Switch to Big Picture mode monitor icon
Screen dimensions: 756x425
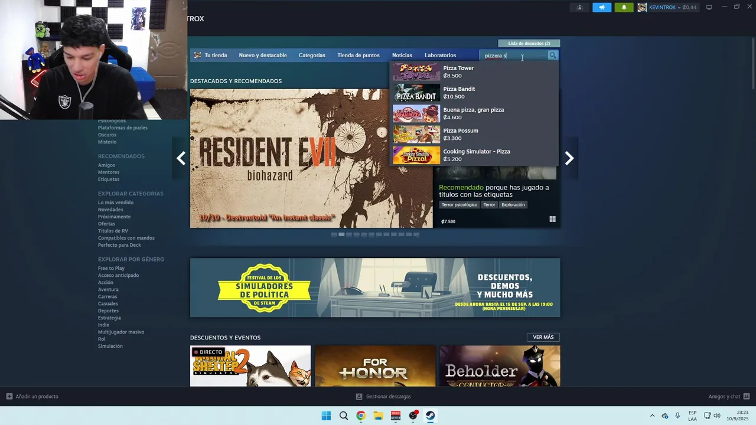tap(709, 7)
